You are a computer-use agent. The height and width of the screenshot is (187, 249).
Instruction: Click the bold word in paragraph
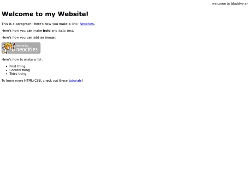(47, 30)
